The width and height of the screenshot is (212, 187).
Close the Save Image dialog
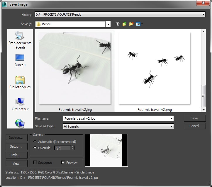click(203, 3)
